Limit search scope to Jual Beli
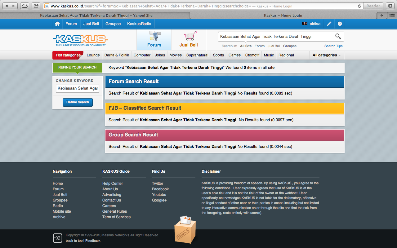The height and width of the screenshot is (248, 397). point(274,46)
